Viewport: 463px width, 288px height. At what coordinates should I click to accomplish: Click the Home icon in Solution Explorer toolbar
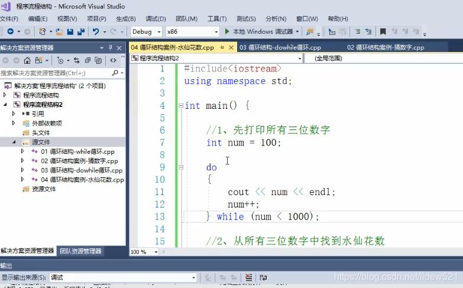[27, 60]
